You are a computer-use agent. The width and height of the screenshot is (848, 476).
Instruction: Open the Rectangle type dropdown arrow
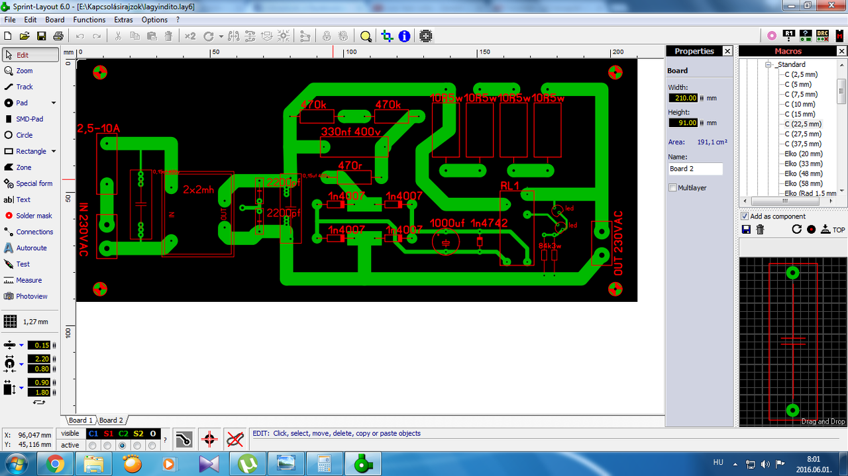tap(54, 152)
